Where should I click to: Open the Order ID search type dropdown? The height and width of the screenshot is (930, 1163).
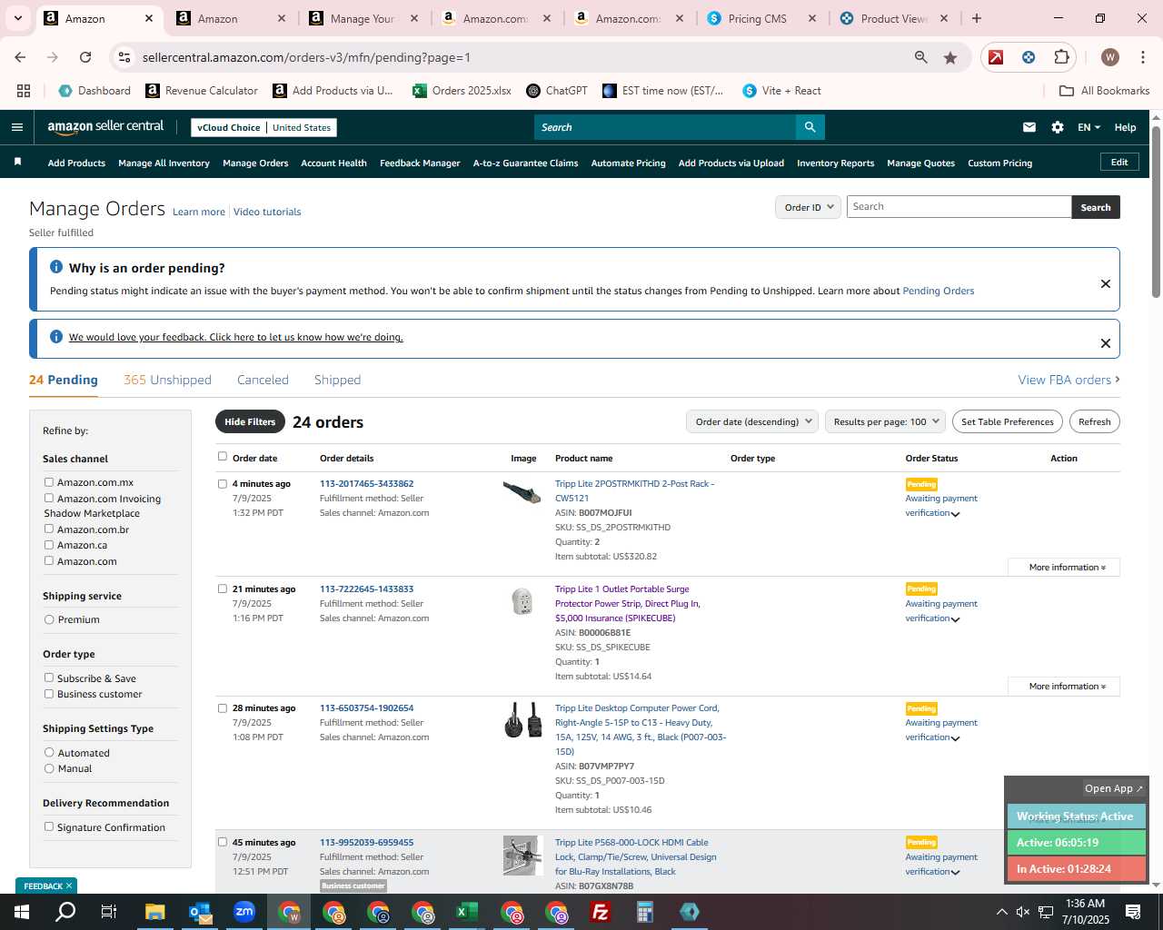point(809,207)
